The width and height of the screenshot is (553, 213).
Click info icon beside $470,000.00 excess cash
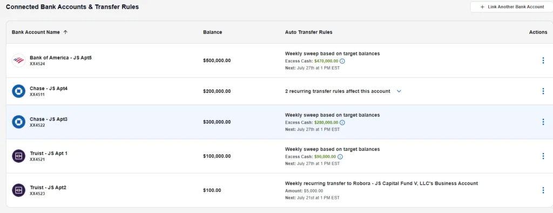tap(342, 61)
